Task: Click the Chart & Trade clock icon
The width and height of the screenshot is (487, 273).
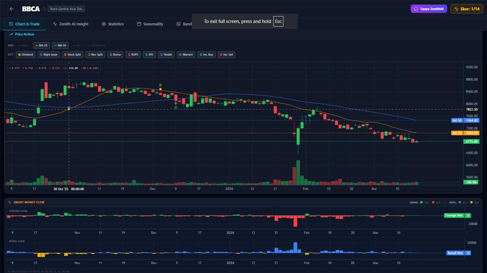Action: 11,24
